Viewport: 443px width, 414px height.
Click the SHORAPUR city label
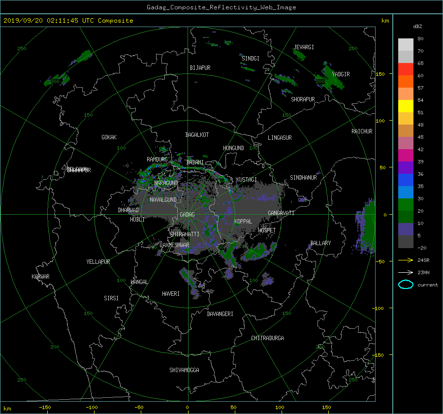[303, 99]
